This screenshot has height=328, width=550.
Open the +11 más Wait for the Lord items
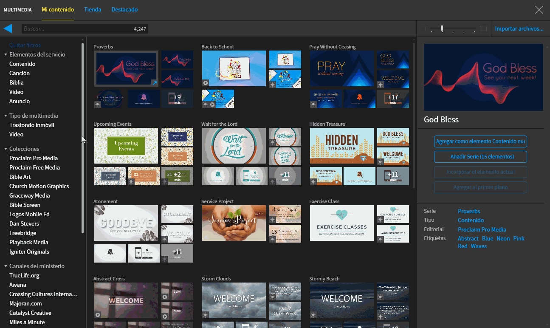point(285,176)
